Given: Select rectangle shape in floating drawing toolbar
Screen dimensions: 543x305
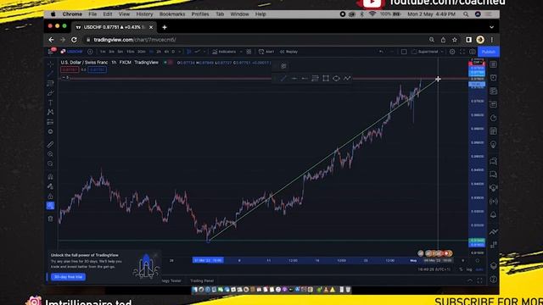Looking at the screenshot, I should (326, 79).
